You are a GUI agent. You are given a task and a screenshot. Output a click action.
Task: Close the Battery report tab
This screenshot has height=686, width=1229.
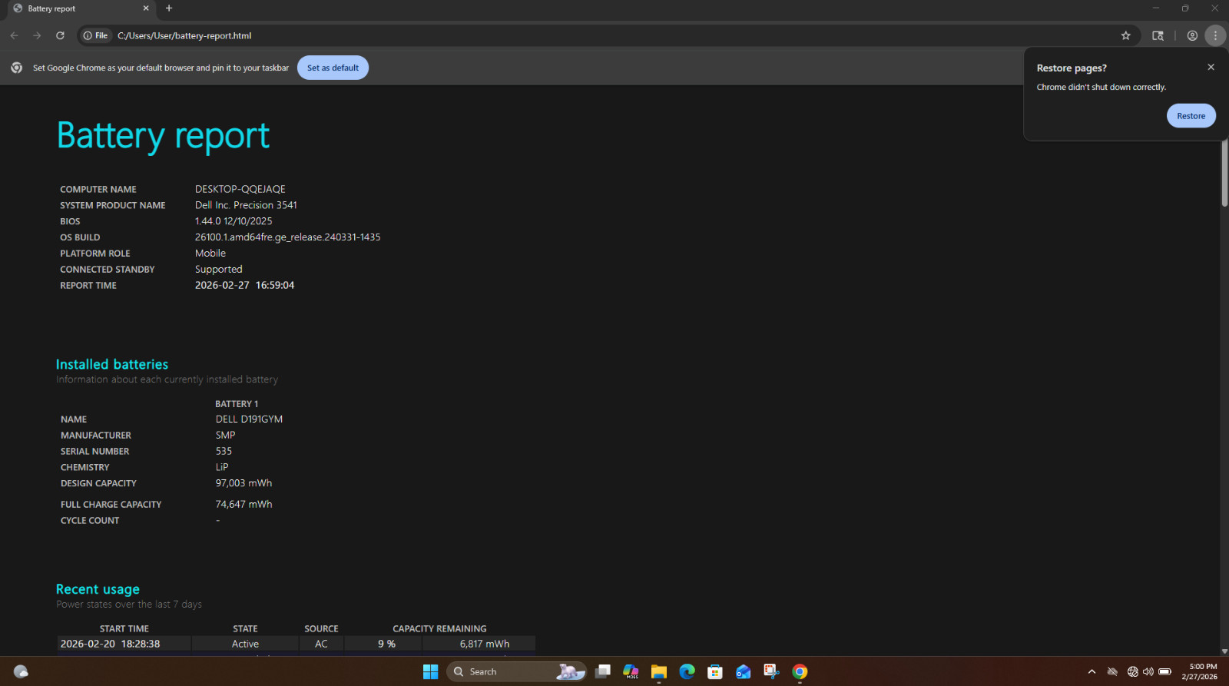(146, 8)
